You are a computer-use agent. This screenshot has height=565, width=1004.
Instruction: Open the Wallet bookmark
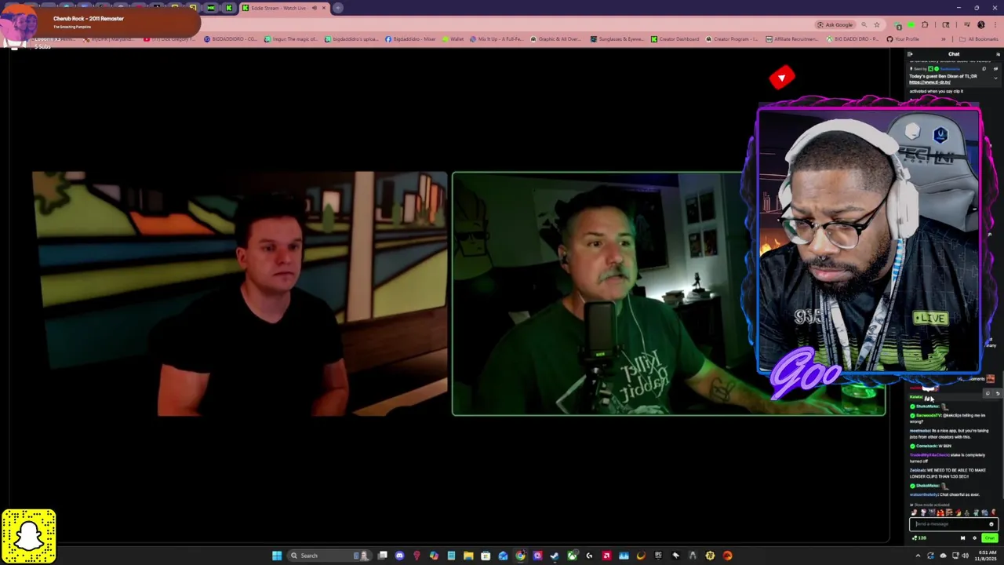[453, 39]
